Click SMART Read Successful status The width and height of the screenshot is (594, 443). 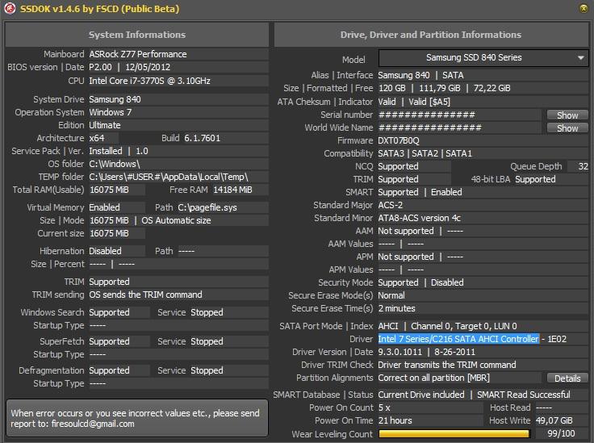tap(524, 395)
